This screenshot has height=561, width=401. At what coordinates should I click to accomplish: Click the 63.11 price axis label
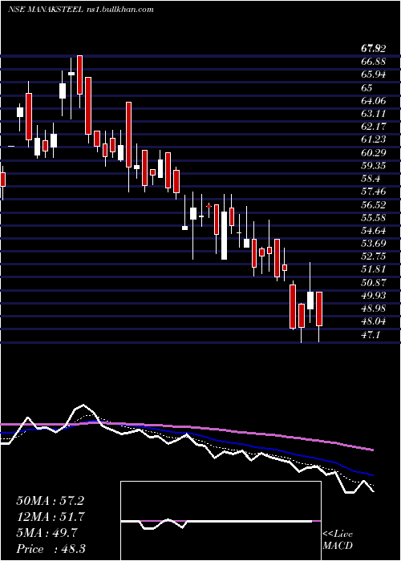click(374, 114)
